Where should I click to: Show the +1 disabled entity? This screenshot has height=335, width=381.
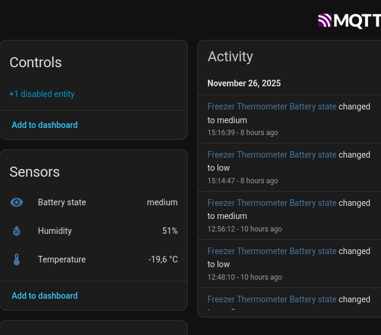42,94
